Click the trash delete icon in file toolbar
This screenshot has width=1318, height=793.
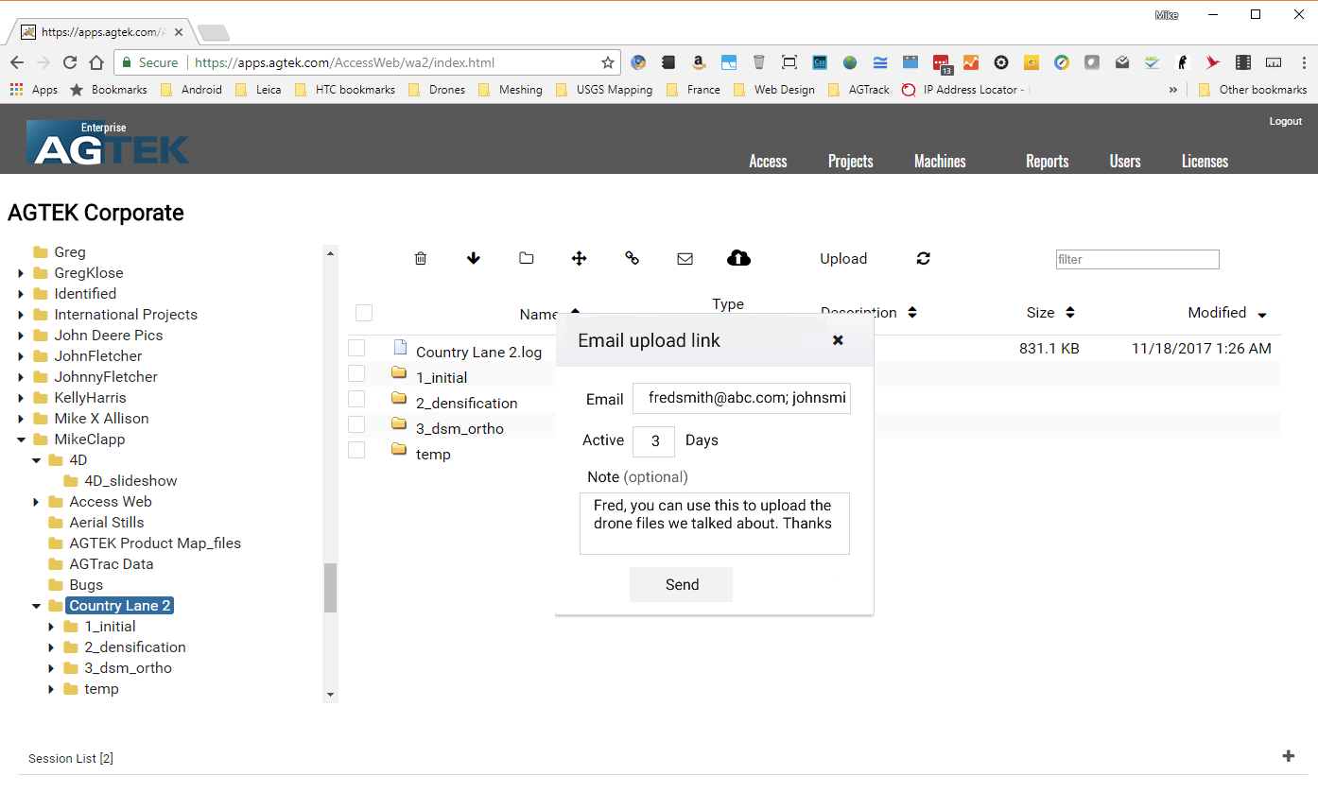click(x=421, y=258)
